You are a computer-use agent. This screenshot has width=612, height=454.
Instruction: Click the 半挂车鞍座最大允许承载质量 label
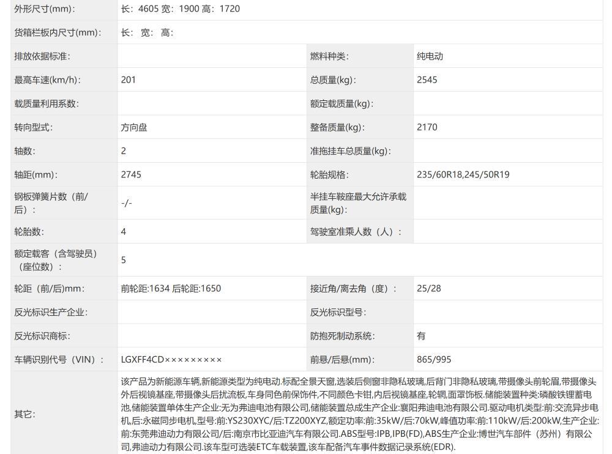click(358, 203)
